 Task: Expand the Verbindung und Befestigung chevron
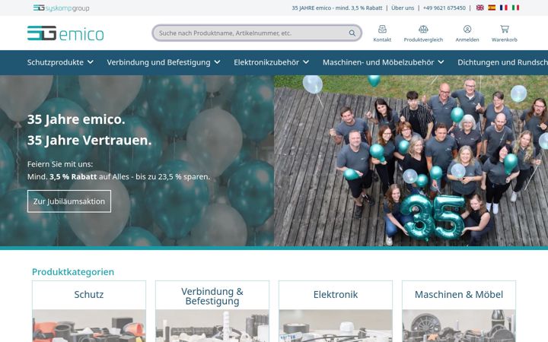coord(218,62)
